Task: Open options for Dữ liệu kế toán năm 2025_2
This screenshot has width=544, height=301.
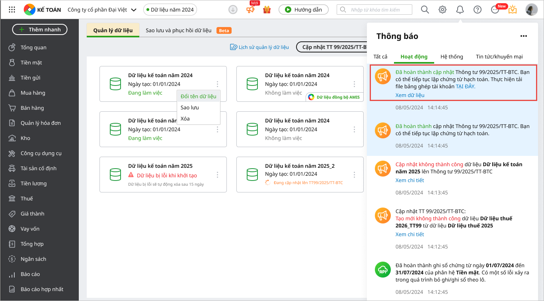Action: [x=354, y=175]
